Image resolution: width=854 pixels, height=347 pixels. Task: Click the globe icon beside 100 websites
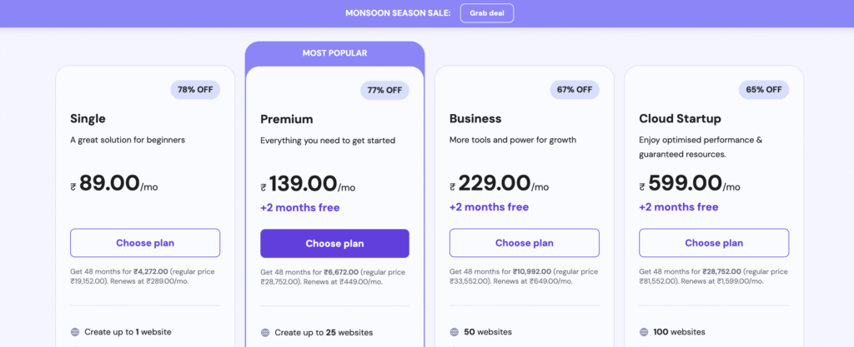(644, 332)
